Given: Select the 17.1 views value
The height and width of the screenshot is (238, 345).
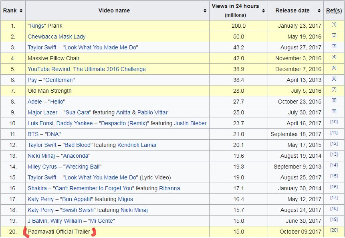Looking at the screenshot, I should click(238, 188).
